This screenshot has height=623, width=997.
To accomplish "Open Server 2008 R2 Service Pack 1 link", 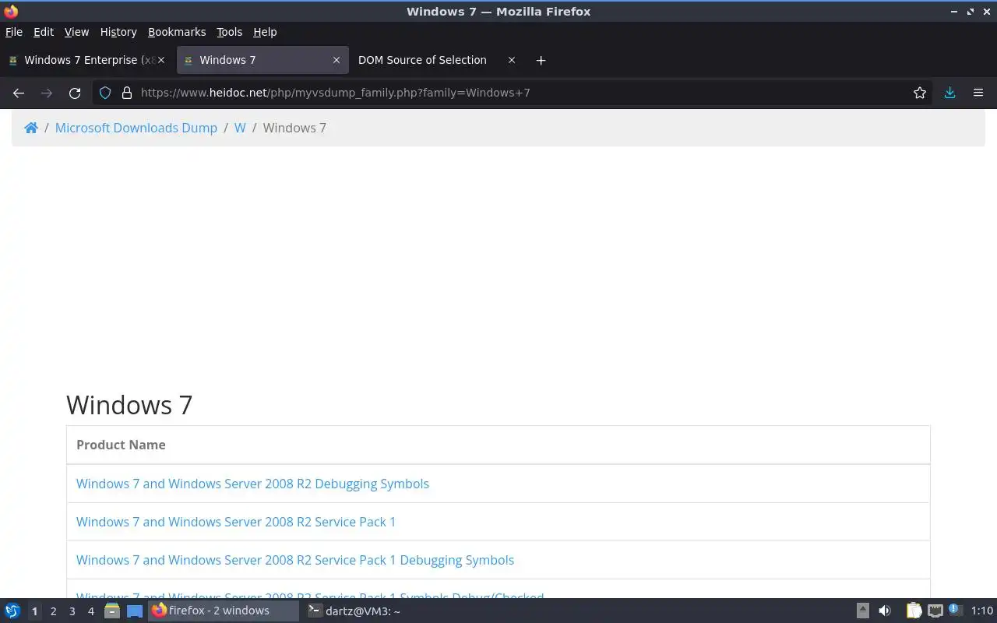I will click(236, 522).
